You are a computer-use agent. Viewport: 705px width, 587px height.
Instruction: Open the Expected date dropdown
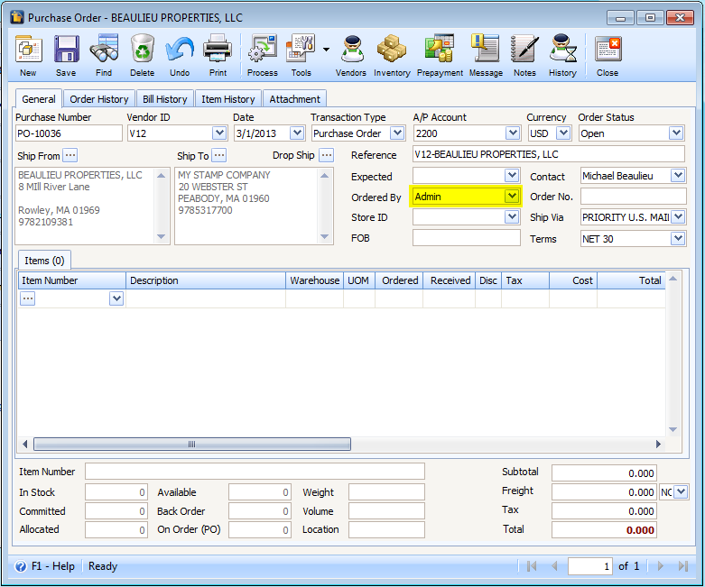(512, 175)
